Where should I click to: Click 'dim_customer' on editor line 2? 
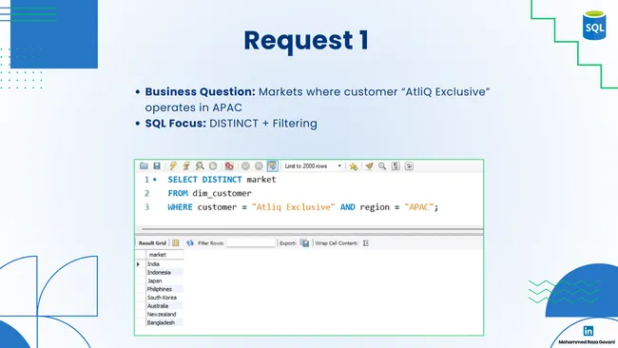click(222, 194)
